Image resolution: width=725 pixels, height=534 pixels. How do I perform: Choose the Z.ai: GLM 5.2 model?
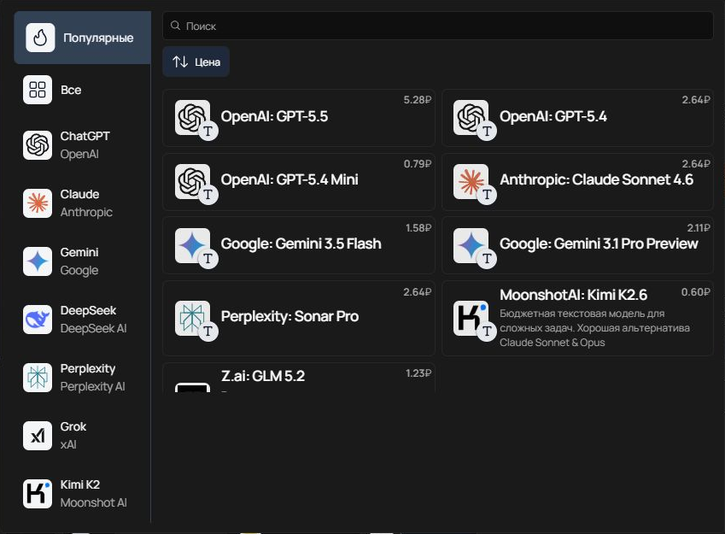[x=299, y=378]
